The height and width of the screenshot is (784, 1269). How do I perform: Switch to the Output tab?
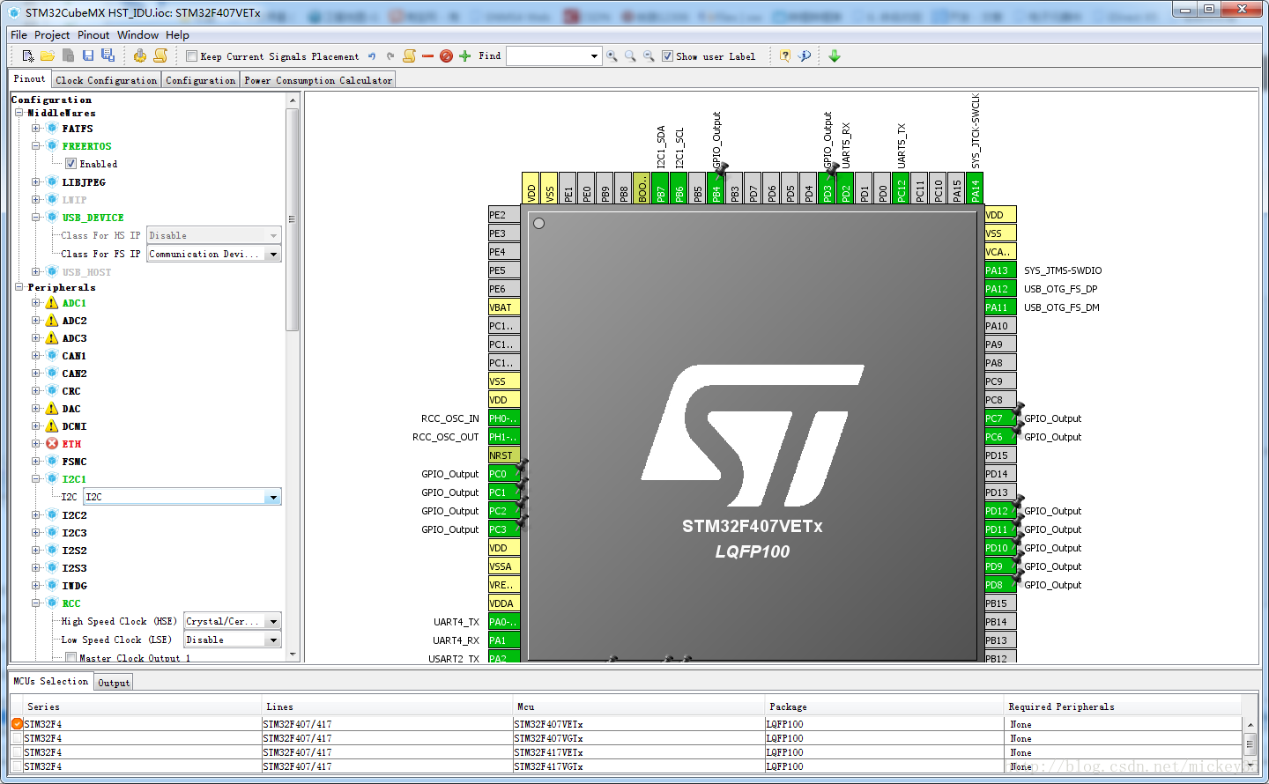(x=114, y=683)
